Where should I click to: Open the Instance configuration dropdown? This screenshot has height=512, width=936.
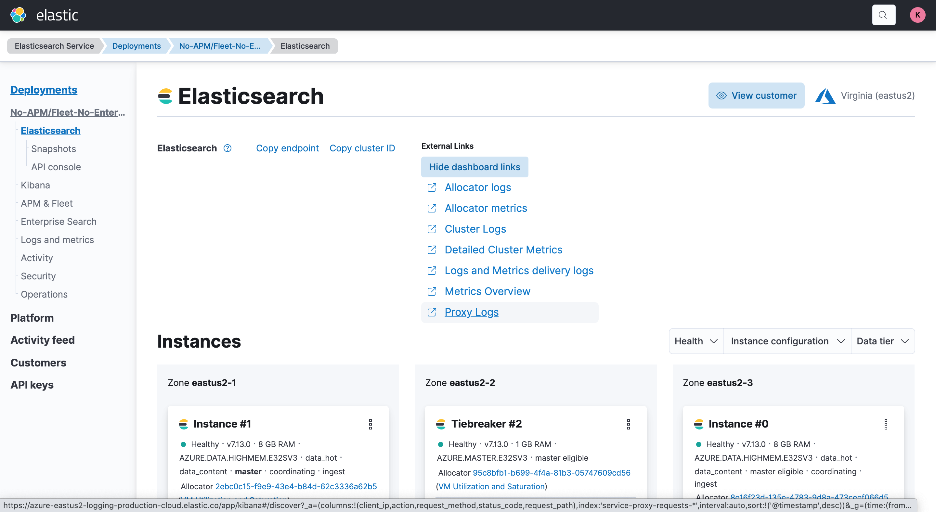787,341
